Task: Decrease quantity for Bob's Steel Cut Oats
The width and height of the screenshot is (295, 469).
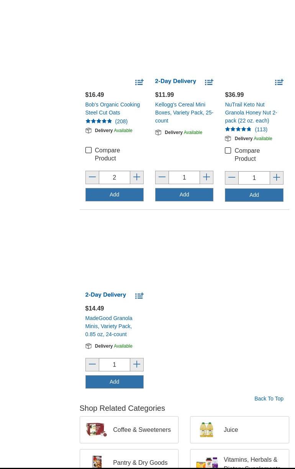Action: click(x=92, y=177)
